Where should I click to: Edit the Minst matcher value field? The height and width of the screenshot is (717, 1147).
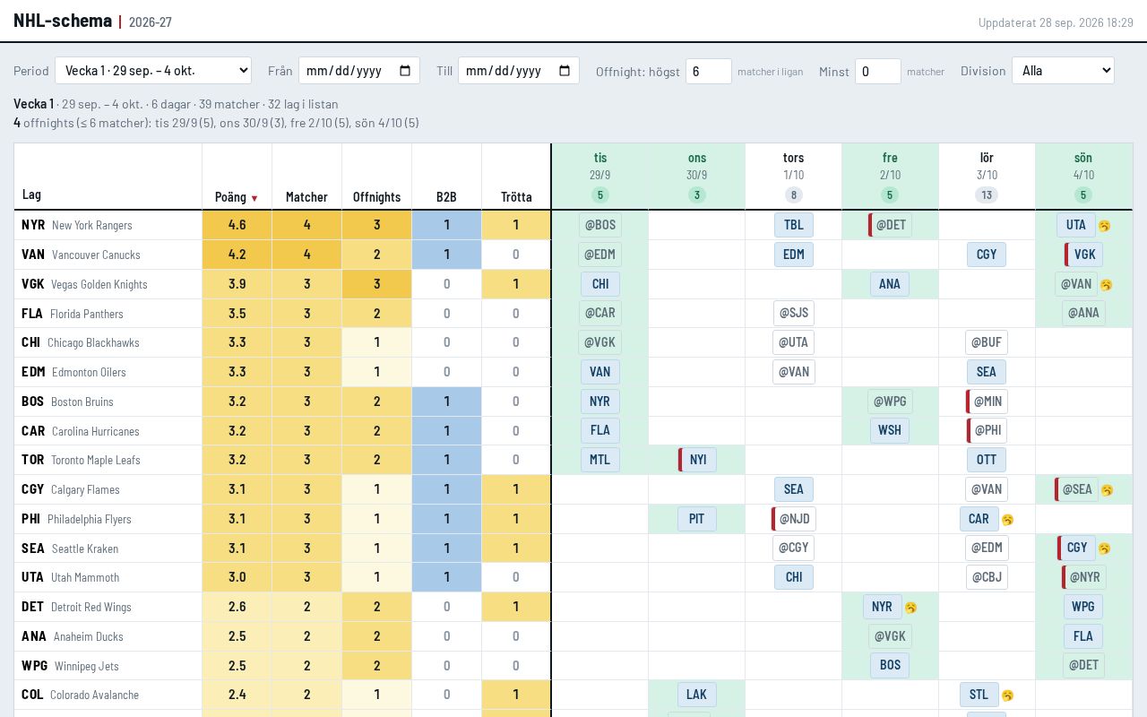878,72
